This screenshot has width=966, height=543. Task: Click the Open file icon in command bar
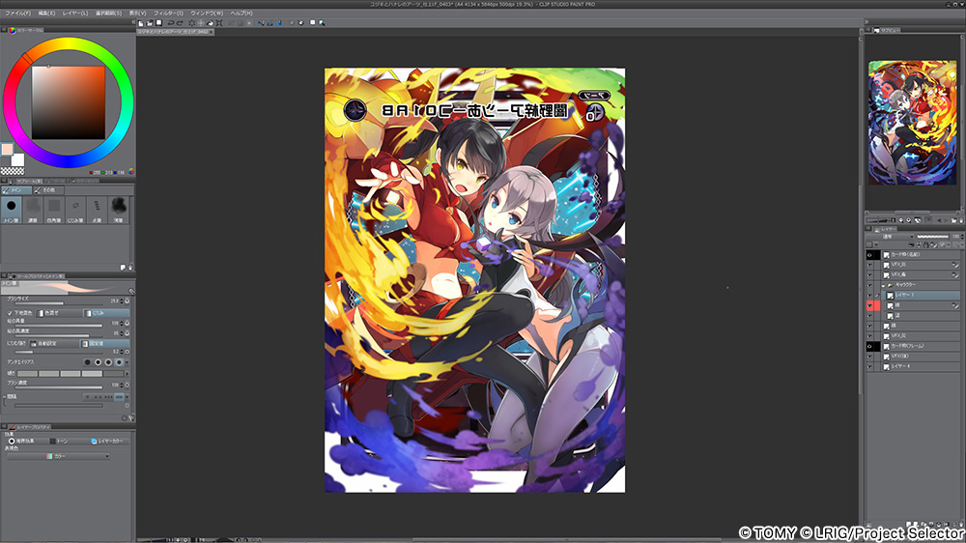point(150,23)
